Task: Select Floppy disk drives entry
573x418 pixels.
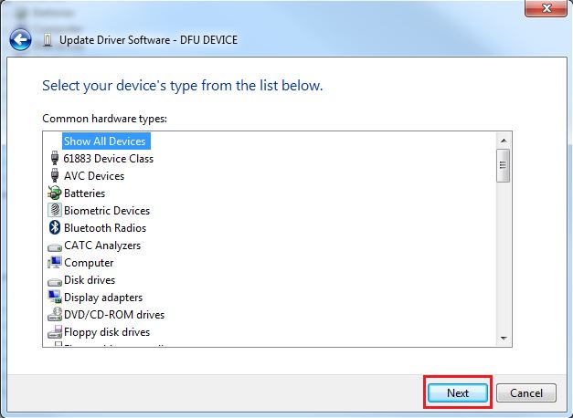Action: [106, 332]
